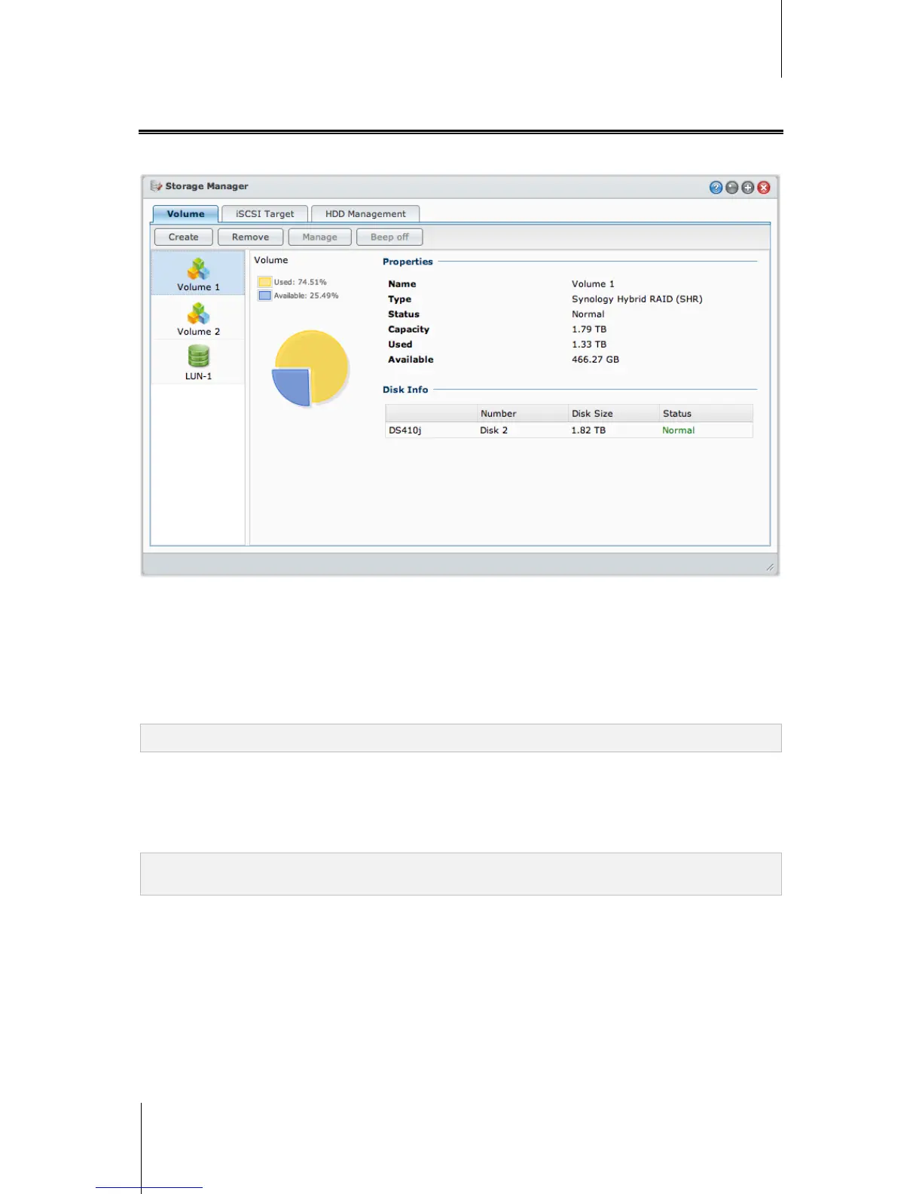This screenshot has height=1194, width=922.
Task: Click the Create button
Action: pyautogui.click(x=184, y=237)
